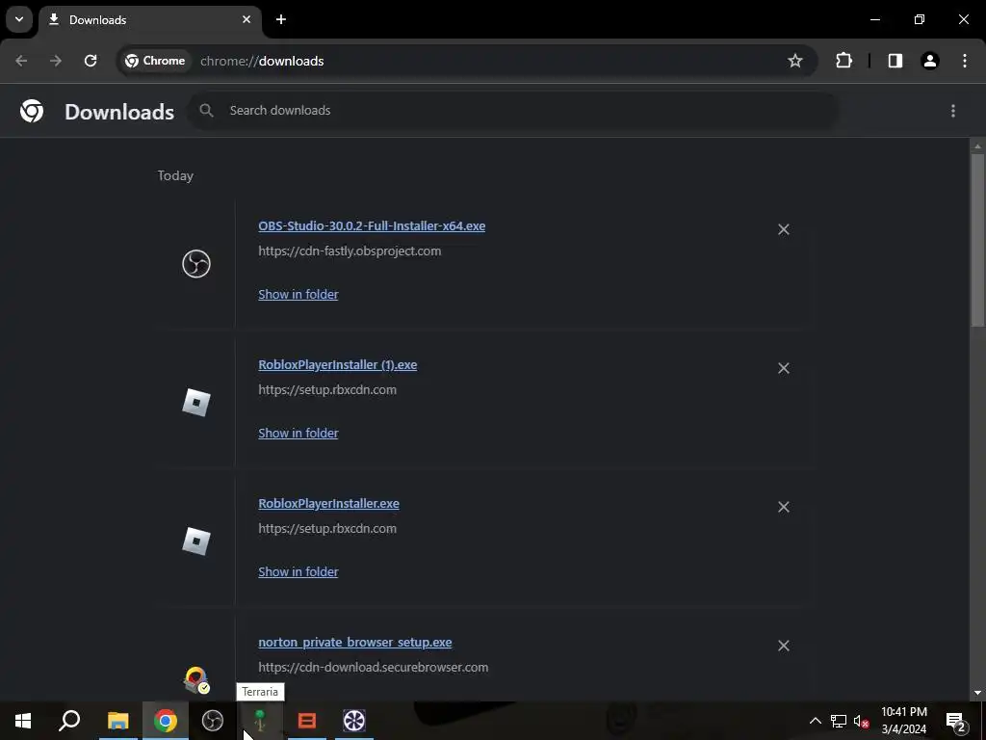The width and height of the screenshot is (986, 740).
Task: Show hidden system tray icons
Action: [x=815, y=721]
